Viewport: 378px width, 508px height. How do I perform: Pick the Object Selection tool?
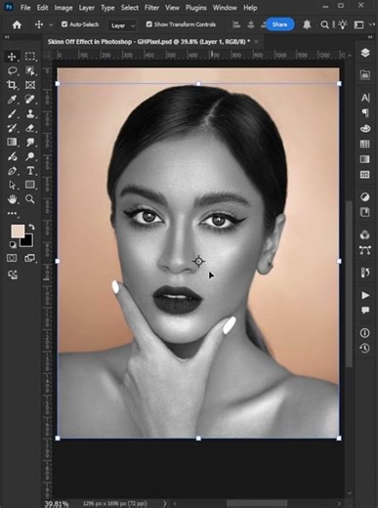(30, 70)
